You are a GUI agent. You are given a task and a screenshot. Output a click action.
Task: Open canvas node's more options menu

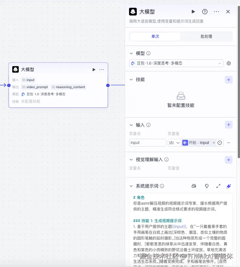pos(102,70)
